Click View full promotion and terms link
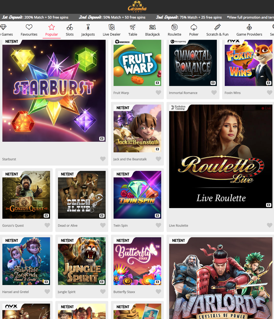The height and width of the screenshot is (319, 274). point(250,17)
